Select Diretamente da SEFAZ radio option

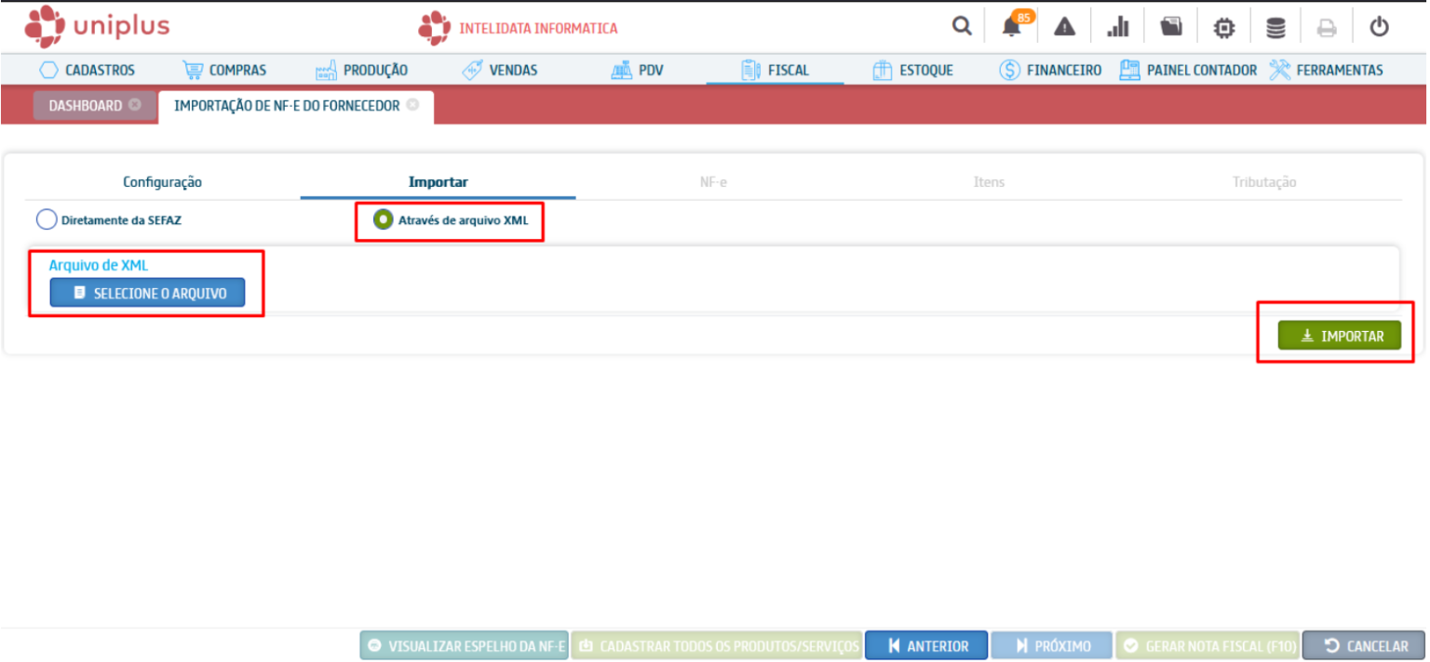coord(47,220)
